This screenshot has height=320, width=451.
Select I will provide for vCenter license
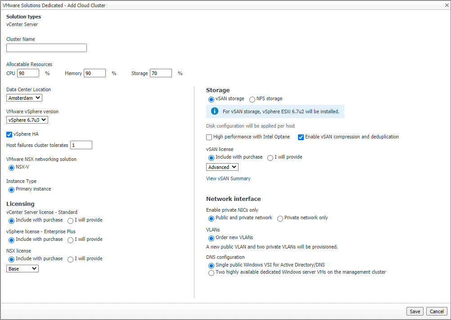click(70, 221)
